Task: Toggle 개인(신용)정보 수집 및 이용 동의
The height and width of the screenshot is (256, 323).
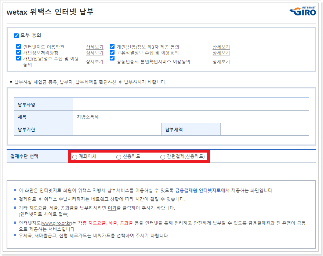Action: pyautogui.click(x=18, y=58)
